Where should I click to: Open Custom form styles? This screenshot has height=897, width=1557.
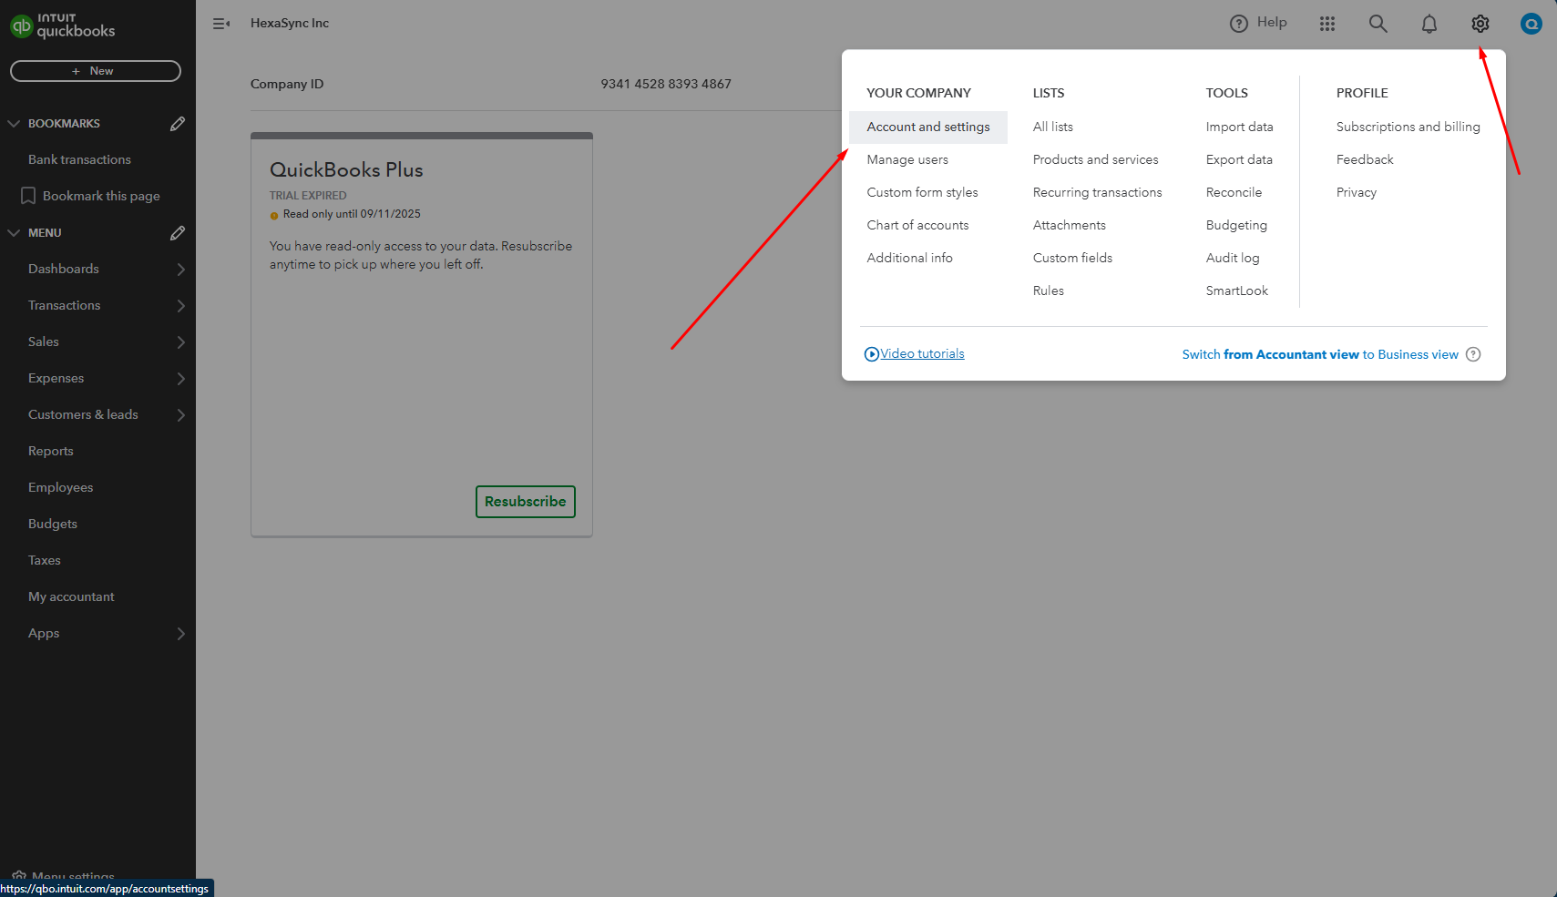[x=922, y=192]
